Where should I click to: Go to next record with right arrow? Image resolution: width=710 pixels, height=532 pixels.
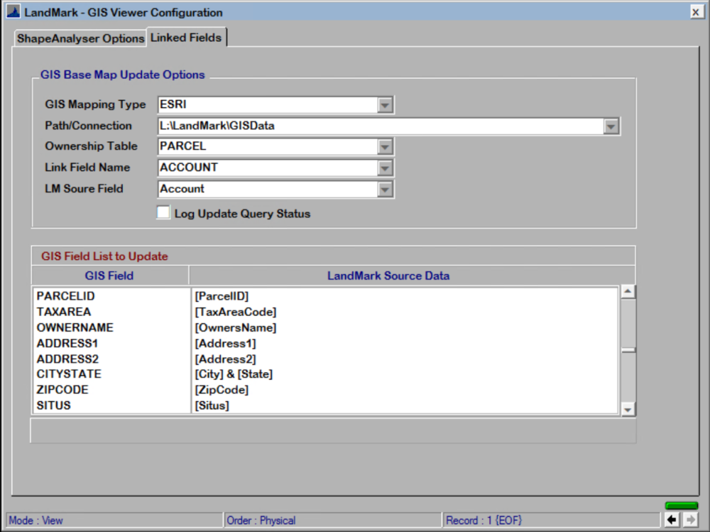690,520
